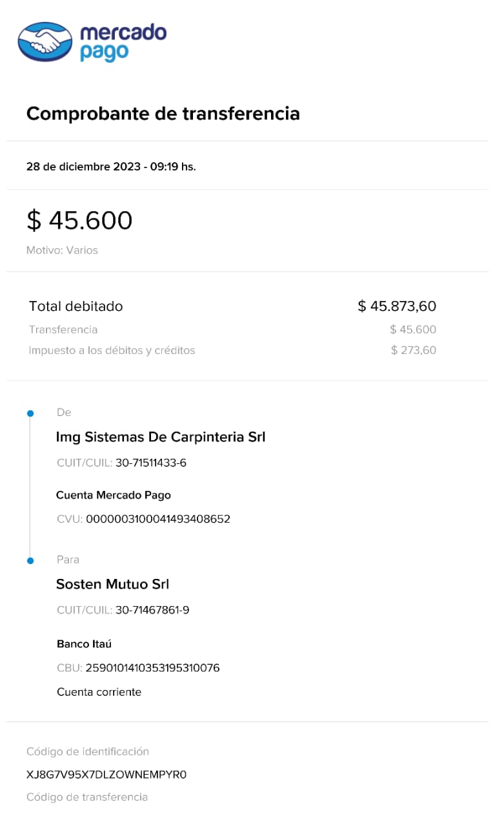495x827 pixels.
Task: Click the mercado pago wordmark text
Action: 123,42
